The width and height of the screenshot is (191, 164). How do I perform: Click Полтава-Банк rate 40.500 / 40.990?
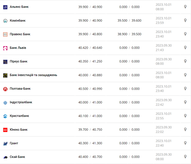pos(90,89)
